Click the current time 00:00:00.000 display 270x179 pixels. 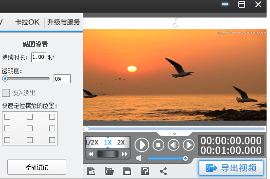pyautogui.click(x=231, y=141)
